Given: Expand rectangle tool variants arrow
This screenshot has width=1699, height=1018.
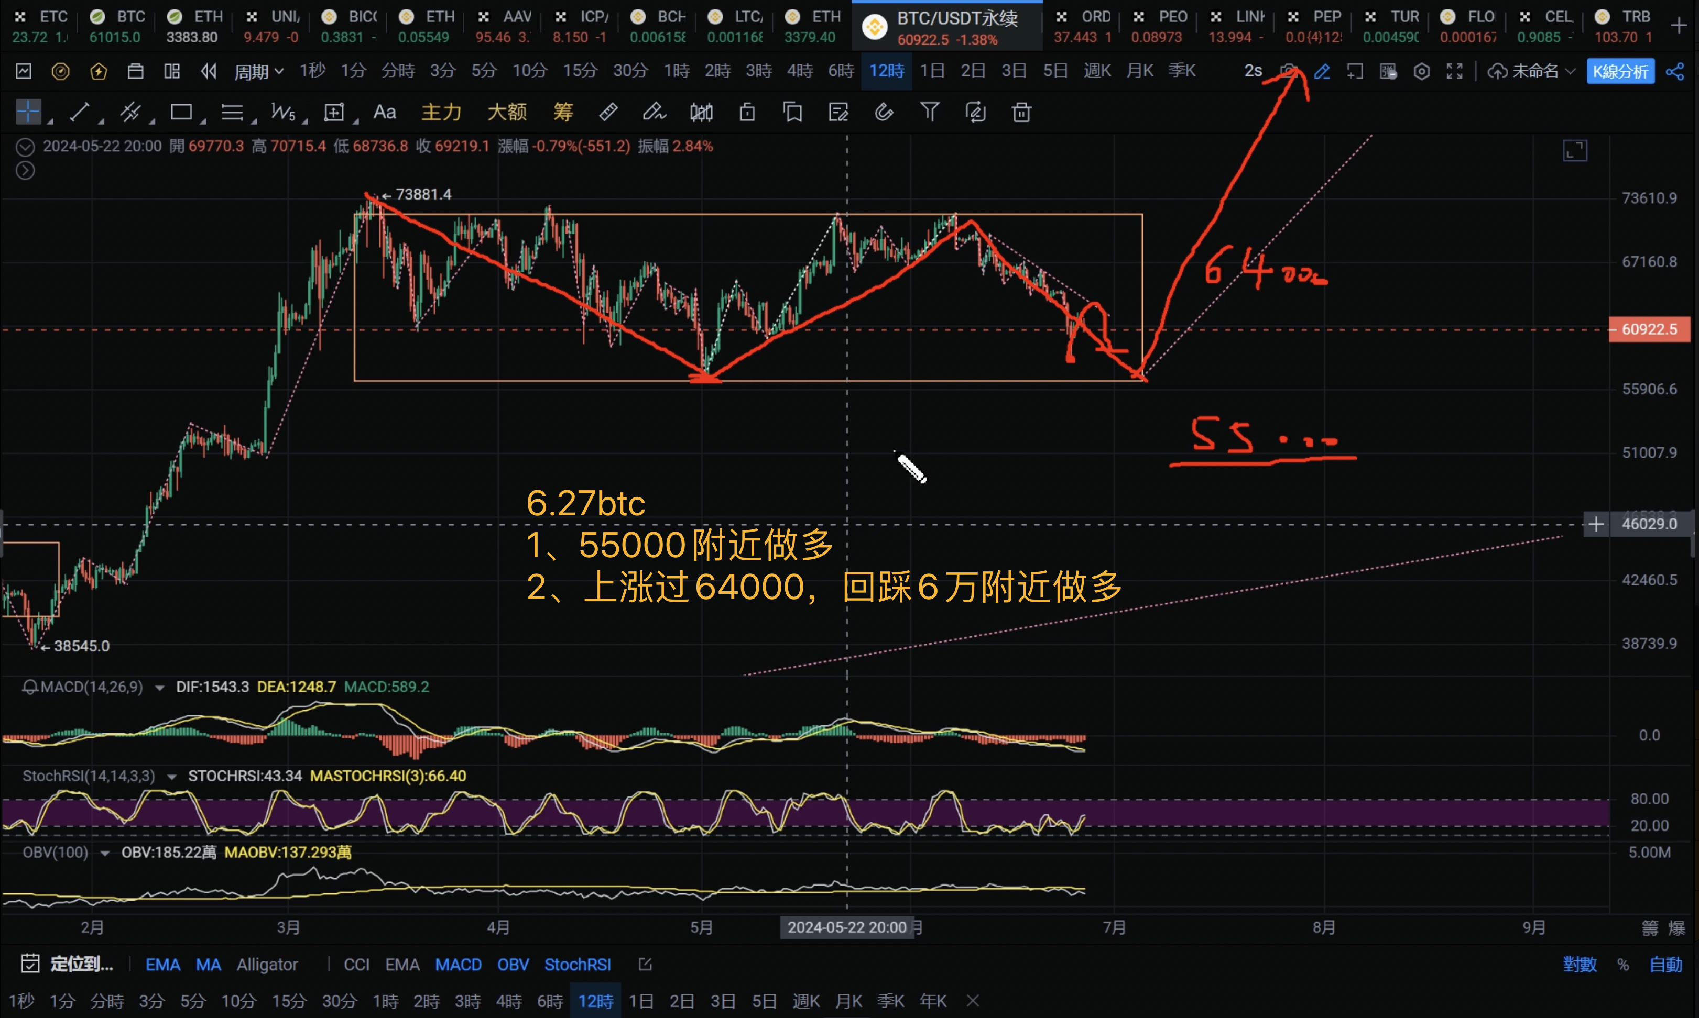Looking at the screenshot, I should click(x=202, y=121).
